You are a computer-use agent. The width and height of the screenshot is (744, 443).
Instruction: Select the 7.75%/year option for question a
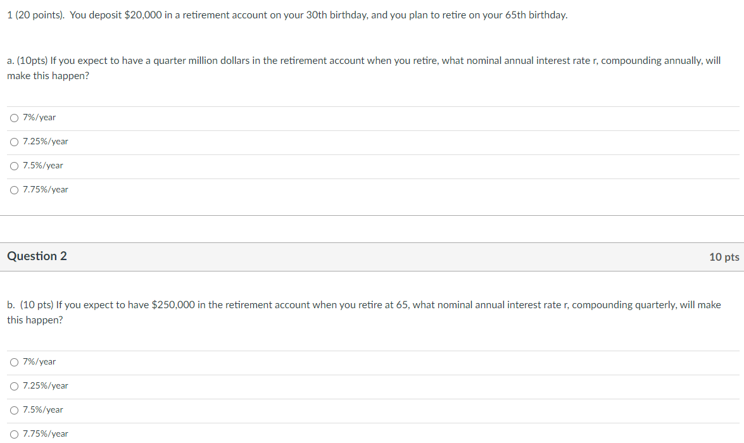(14, 190)
